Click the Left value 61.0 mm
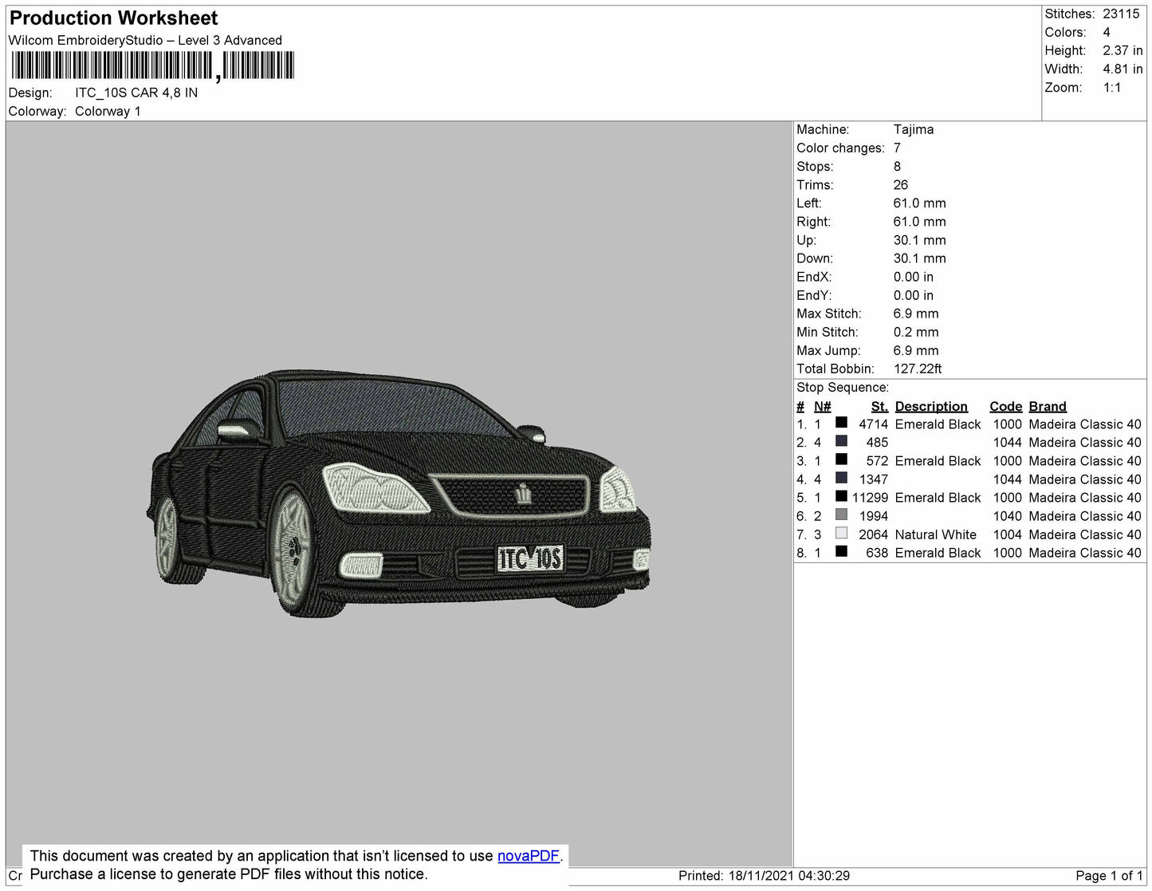 (x=919, y=203)
